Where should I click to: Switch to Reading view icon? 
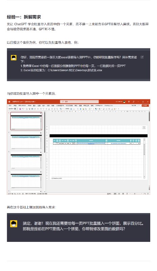[x=123, y=194]
